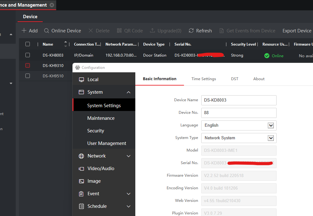Image resolution: width=313 pixels, height=216 pixels.
Task: Open the System Type dropdown
Action: [x=270, y=138]
